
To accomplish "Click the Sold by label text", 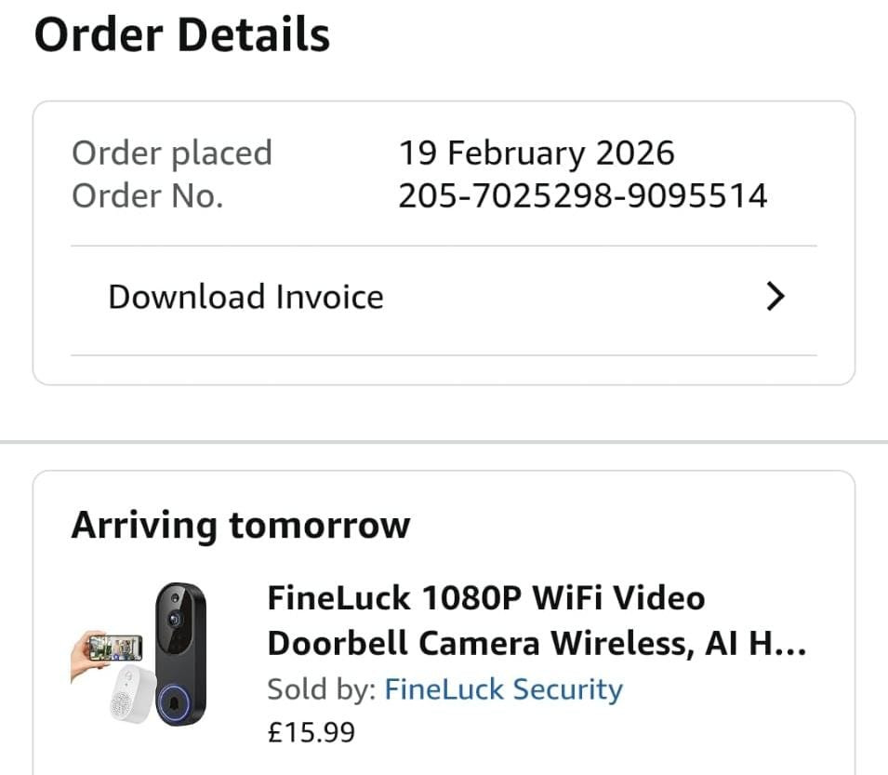I will (x=322, y=689).
